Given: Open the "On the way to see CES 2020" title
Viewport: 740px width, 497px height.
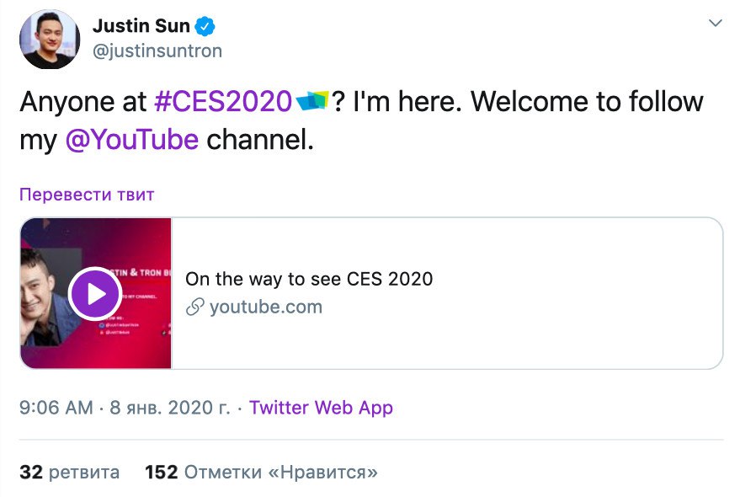Looking at the screenshot, I should (309, 279).
